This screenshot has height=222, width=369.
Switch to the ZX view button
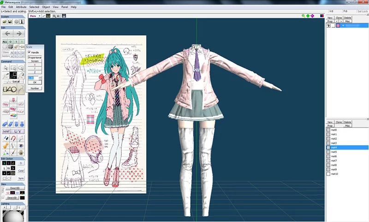(x=12, y=193)
